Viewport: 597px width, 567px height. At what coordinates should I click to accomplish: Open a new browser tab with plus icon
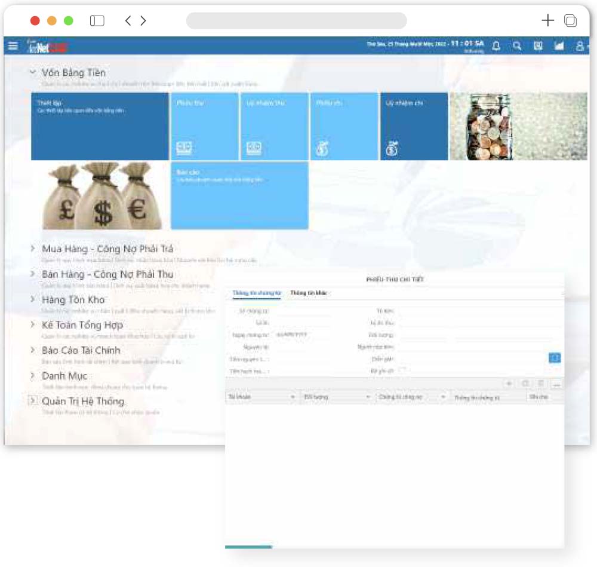(547, 20)
